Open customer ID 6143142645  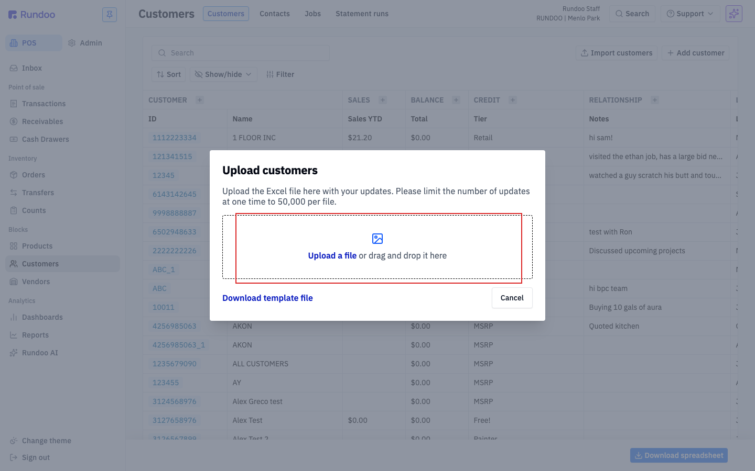175,194
